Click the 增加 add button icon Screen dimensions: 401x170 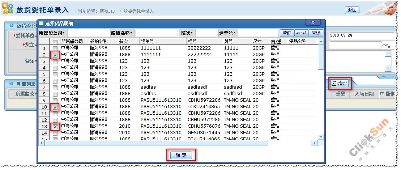[334, 84]
